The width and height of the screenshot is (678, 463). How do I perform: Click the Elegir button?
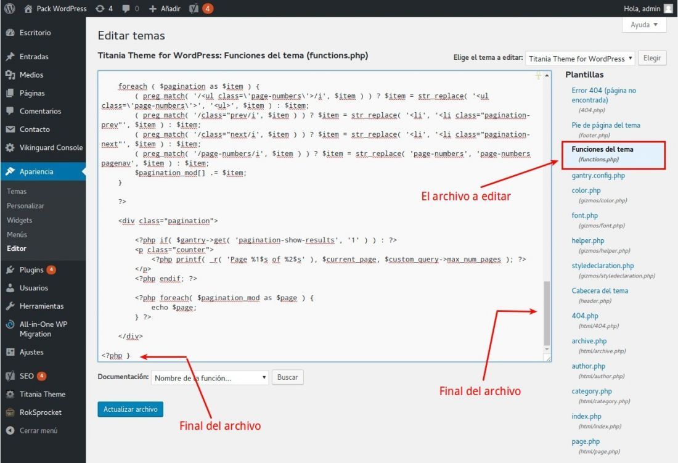(x=652, y=58)
